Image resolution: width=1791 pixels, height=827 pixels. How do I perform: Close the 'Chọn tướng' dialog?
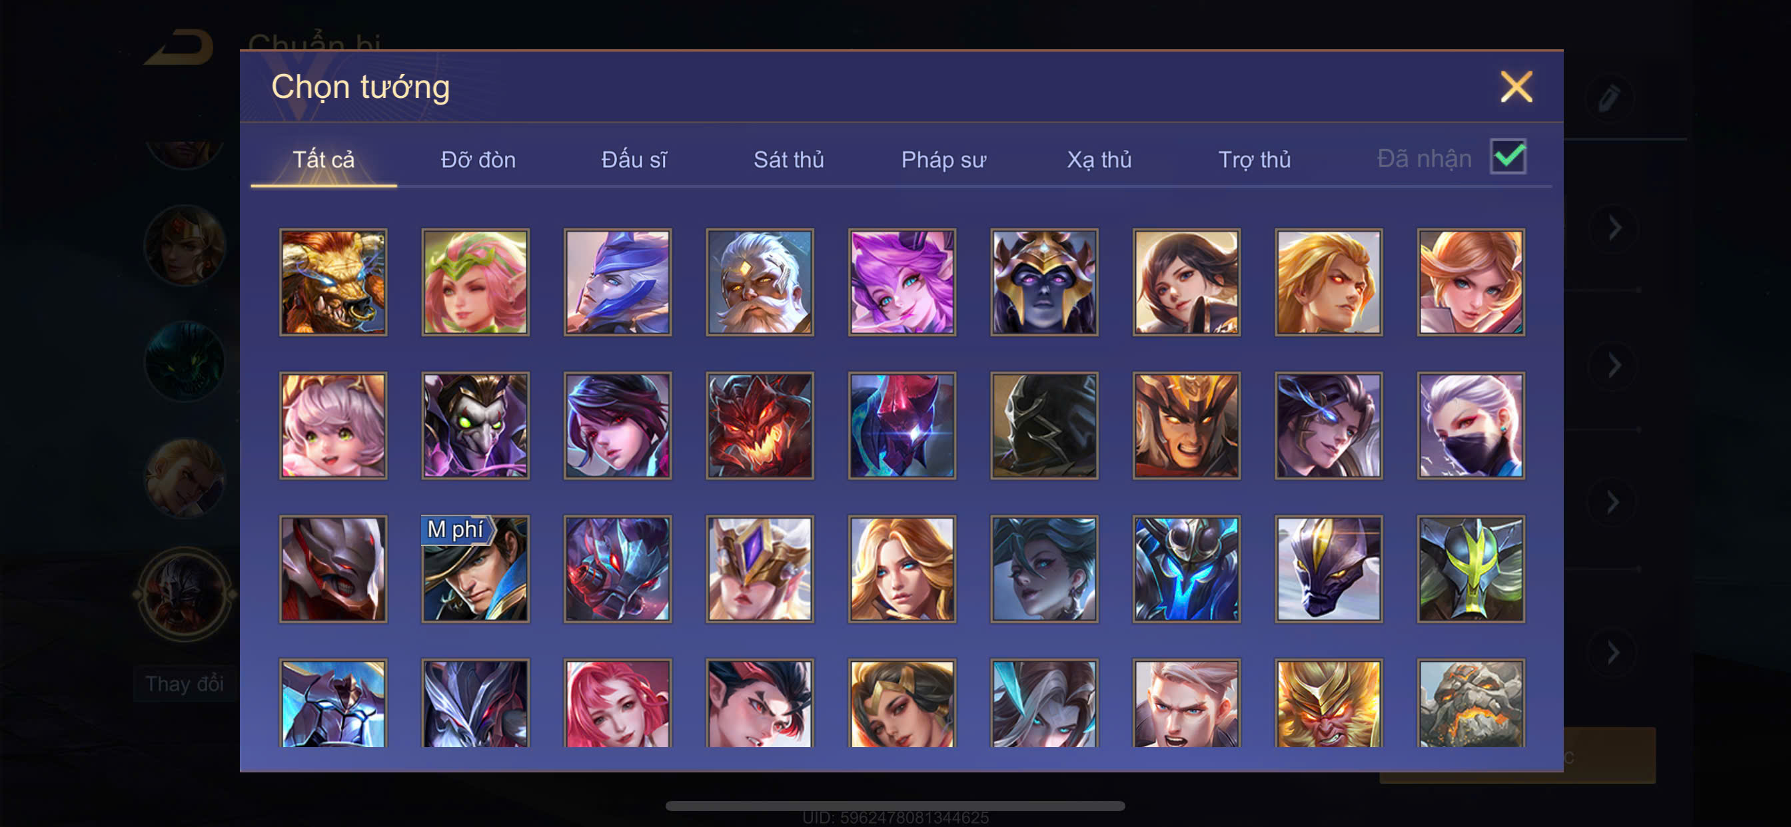coord(1516,88)
